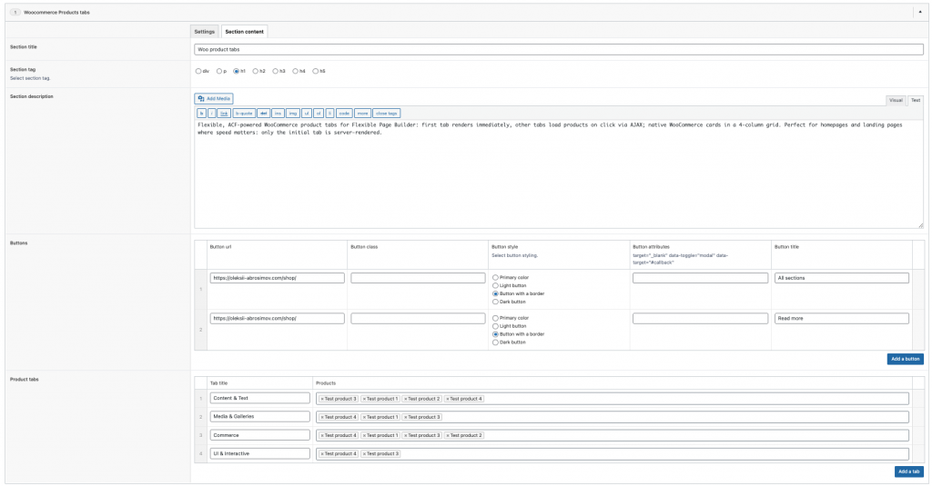Remove Test product 4 from Media & Galleries row
The image size is (932, 486).
pyautogui.click(x=322, y=417)
